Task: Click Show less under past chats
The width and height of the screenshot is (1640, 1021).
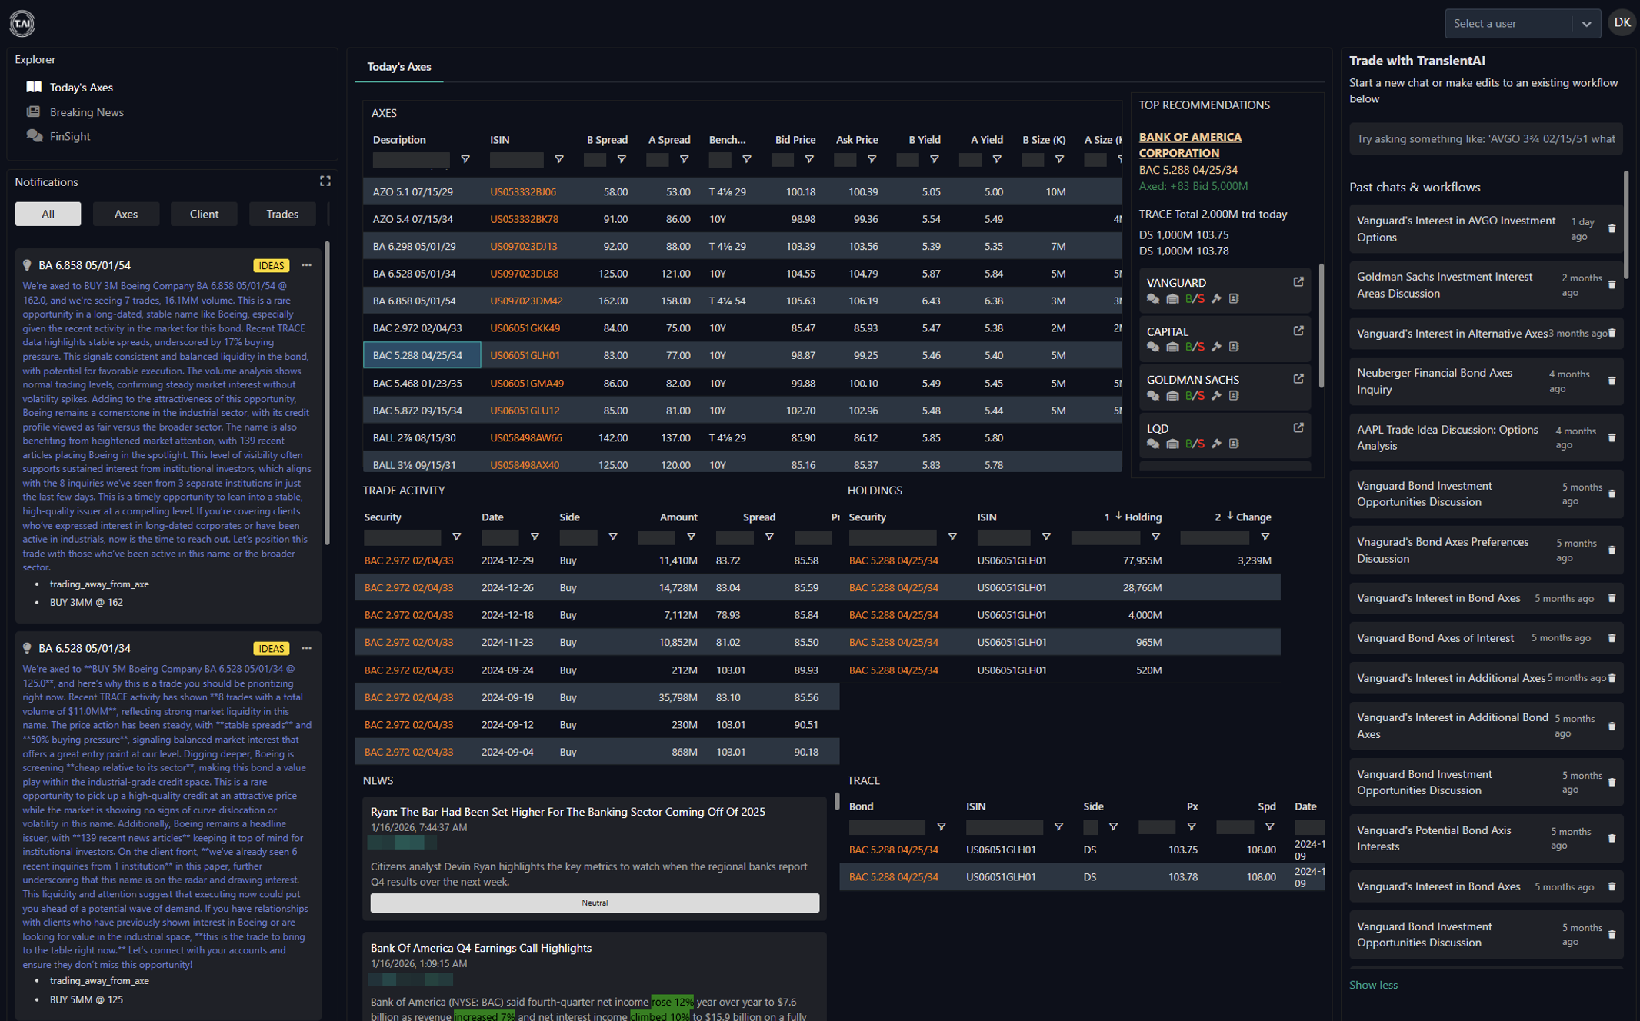Action: (1373, 985)
